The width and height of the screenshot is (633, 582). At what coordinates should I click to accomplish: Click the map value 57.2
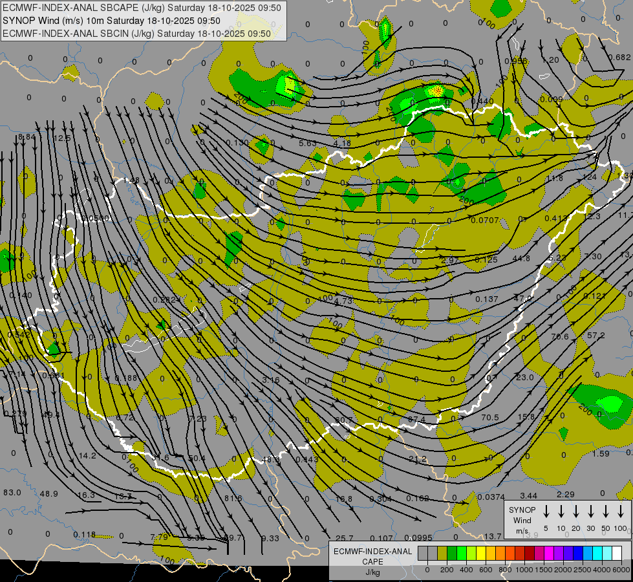pos(596,335)
